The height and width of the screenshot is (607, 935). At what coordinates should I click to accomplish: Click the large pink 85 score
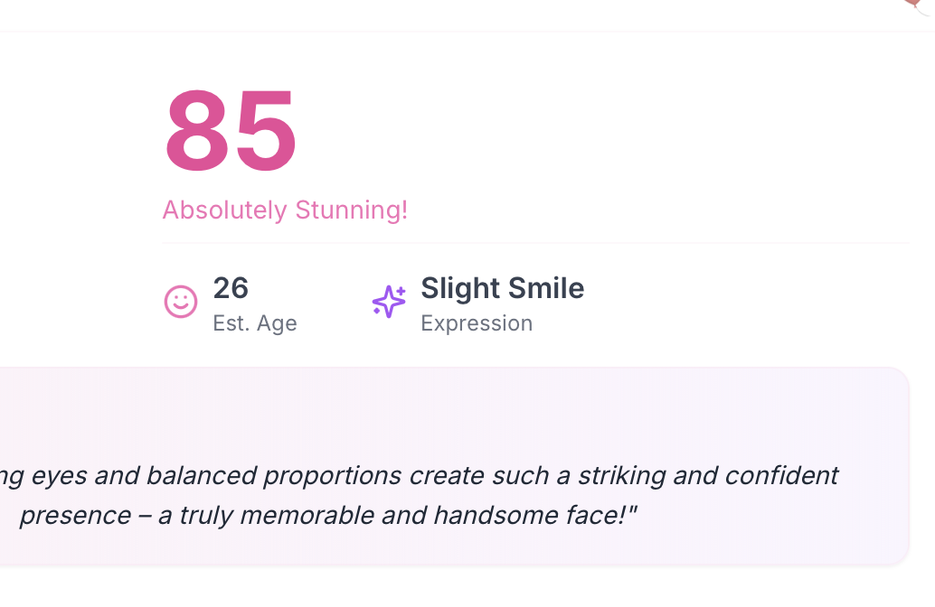pyautogui.click(x=231, y=131)
